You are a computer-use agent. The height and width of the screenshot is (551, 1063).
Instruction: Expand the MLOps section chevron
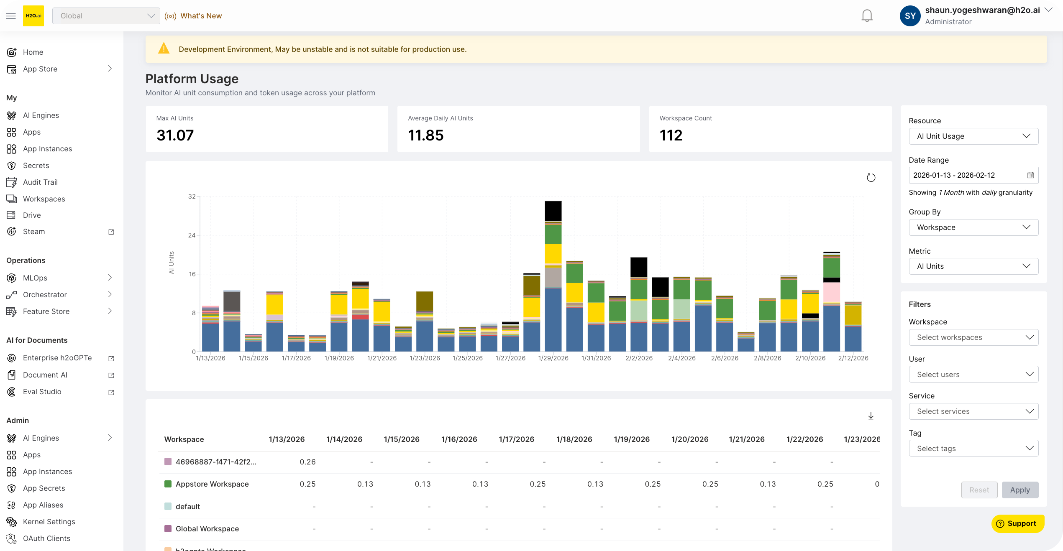tap(110, 278)
